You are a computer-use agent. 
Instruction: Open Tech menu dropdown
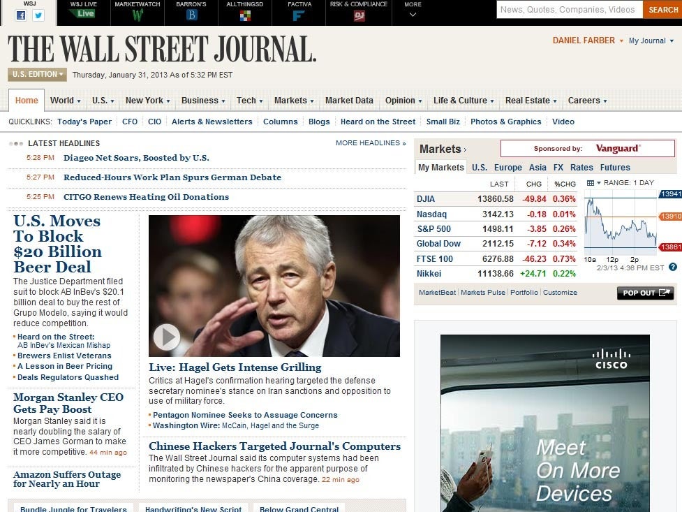(x=250, y=101)
